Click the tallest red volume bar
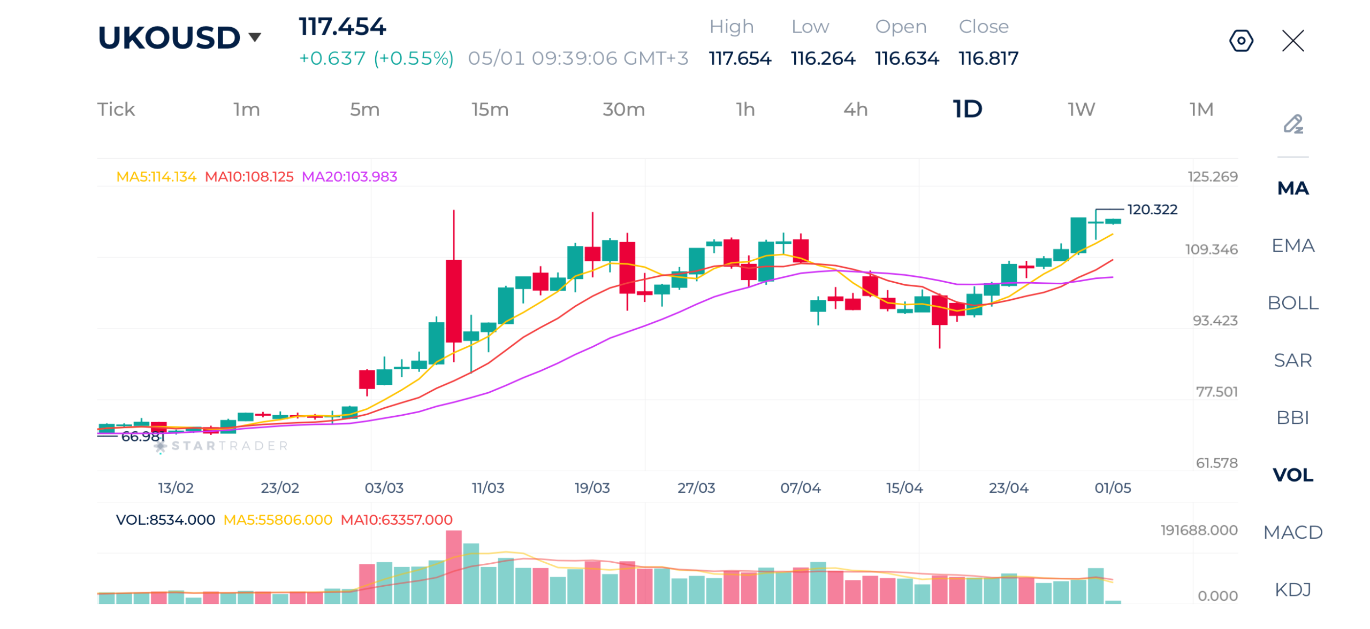 coord(453,566)
